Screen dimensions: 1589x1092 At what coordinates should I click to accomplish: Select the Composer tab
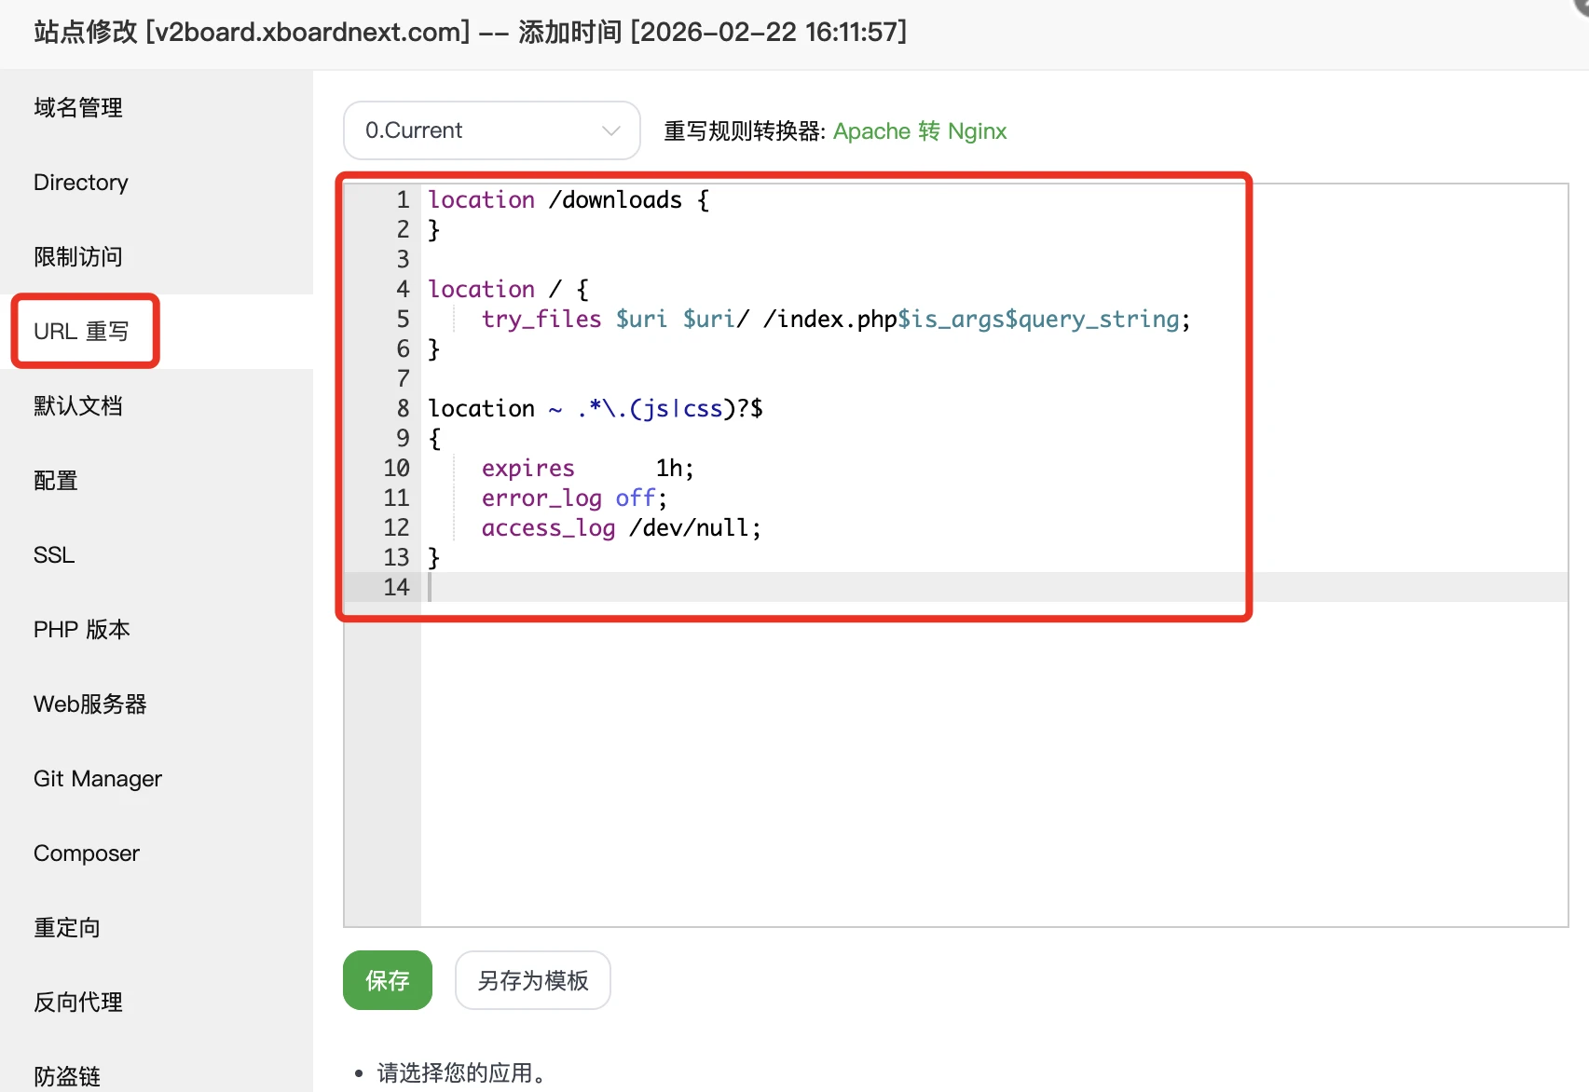point(87,853)
